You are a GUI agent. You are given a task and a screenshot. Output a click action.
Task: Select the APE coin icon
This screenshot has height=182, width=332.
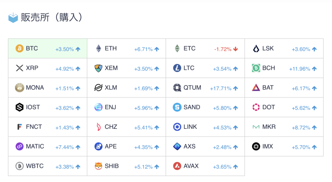click(99, 146)
